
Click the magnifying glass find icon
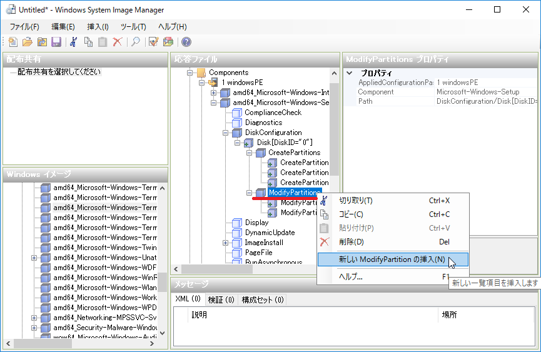coord(135,42)
